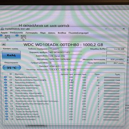This screenshot has height=129, width=129.
Task: Open the Βοήθεια menu
Action: [x=62, y=33]
